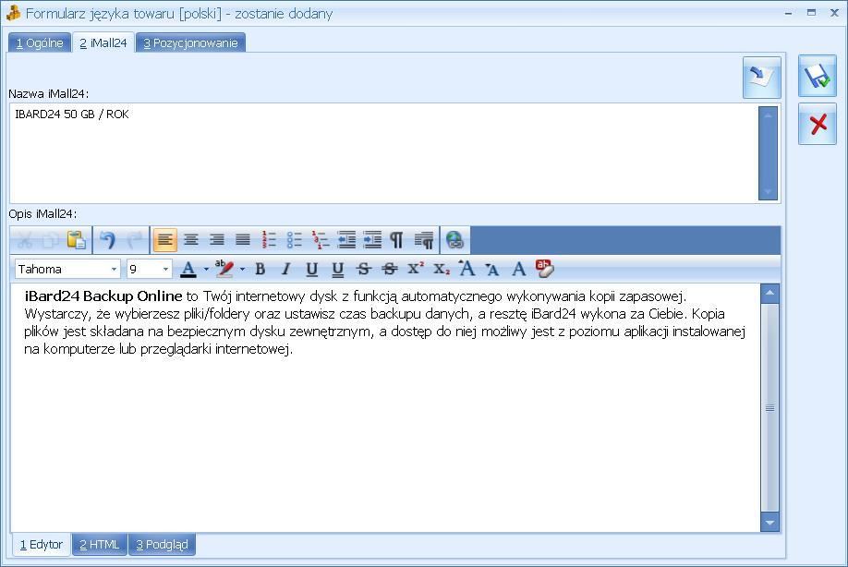
Task: Undo the last edit
Action: coord(107,240)
